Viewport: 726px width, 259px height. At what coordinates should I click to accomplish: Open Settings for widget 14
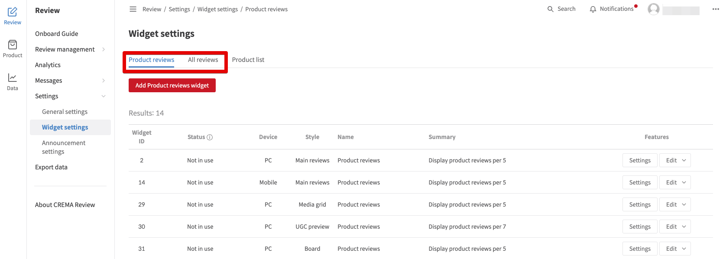click(x=640, y=182)
